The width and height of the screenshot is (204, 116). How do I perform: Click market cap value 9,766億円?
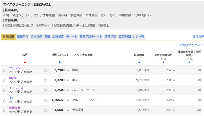click(x=143, y=80)
